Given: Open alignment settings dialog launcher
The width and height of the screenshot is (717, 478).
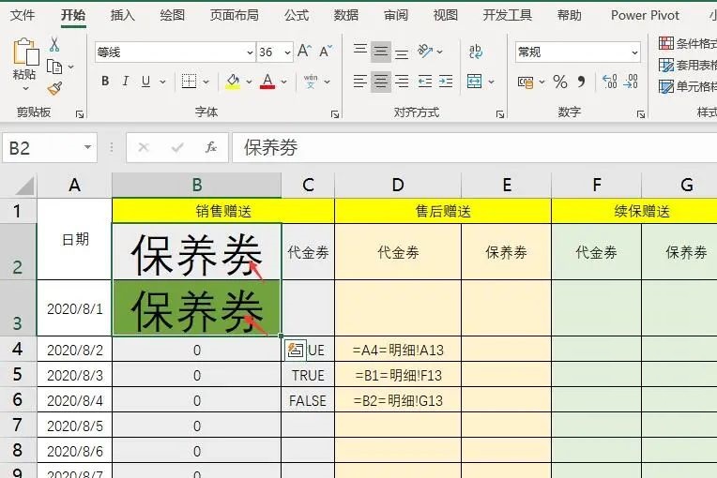Looking at the screenshot, I should [x=500, y=114].
